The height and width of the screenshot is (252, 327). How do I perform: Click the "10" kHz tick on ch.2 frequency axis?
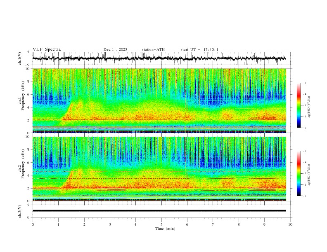coord(28,137)
